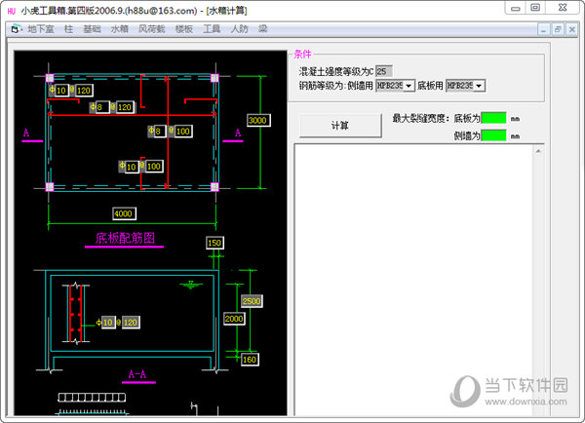Edit the Φ8 diameter field beside spacing 100
The height and width of the screenshot is (423, 585).
click(x=160, y=132)
